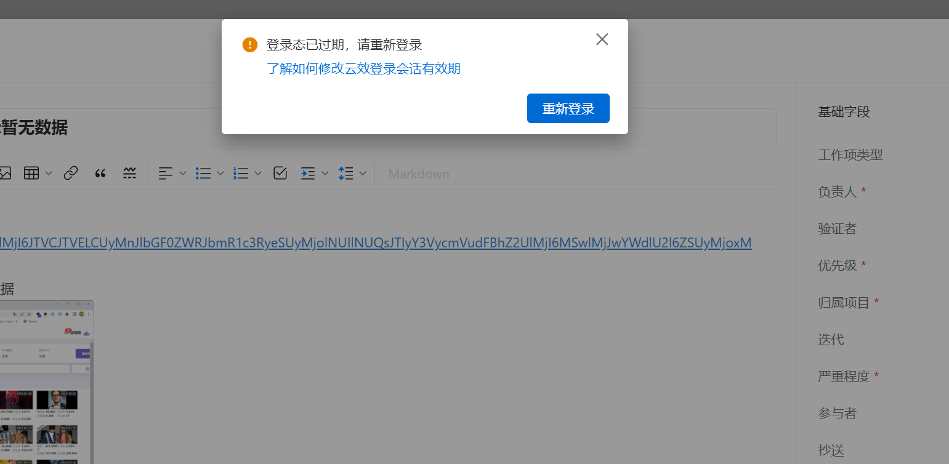
Task: Select 严重程度 in the sidebar
Action: 842,376
